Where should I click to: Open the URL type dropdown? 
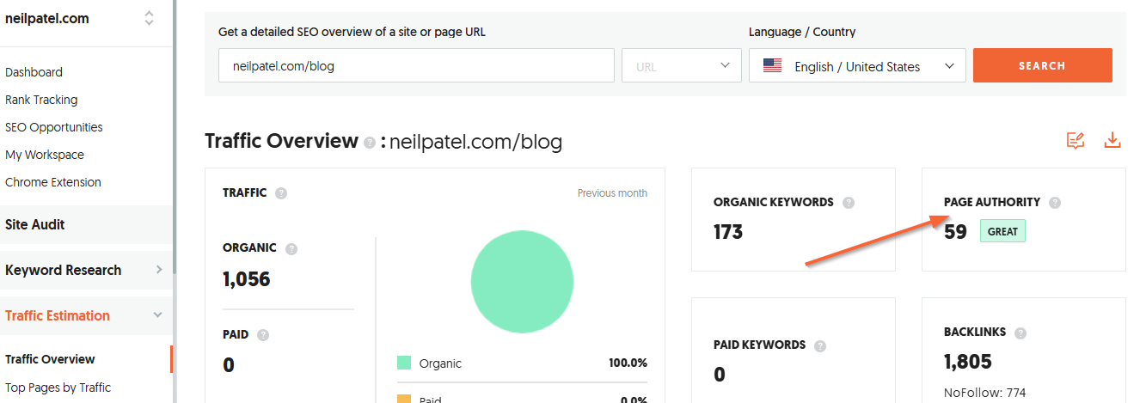(682, 65)
